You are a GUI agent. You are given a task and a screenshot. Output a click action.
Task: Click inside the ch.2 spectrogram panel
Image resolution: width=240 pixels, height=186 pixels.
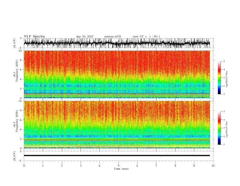(117, 125)
